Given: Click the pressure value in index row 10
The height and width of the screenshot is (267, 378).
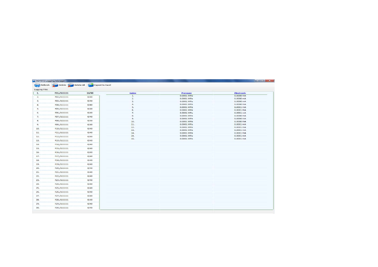Looking at the screenshot, I should (x=186, y=122).
